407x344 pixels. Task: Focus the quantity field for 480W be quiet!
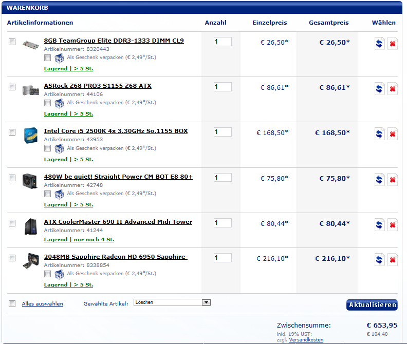[223, 178]
